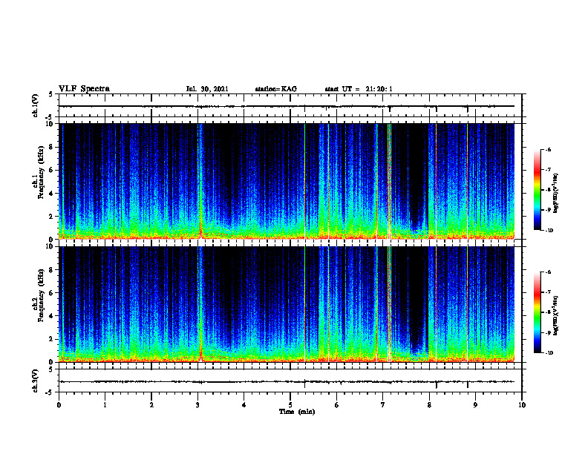Click the log(PSD) label beside the ch.2 color bar
Screen dimensions: 588x454
[556, 315]
